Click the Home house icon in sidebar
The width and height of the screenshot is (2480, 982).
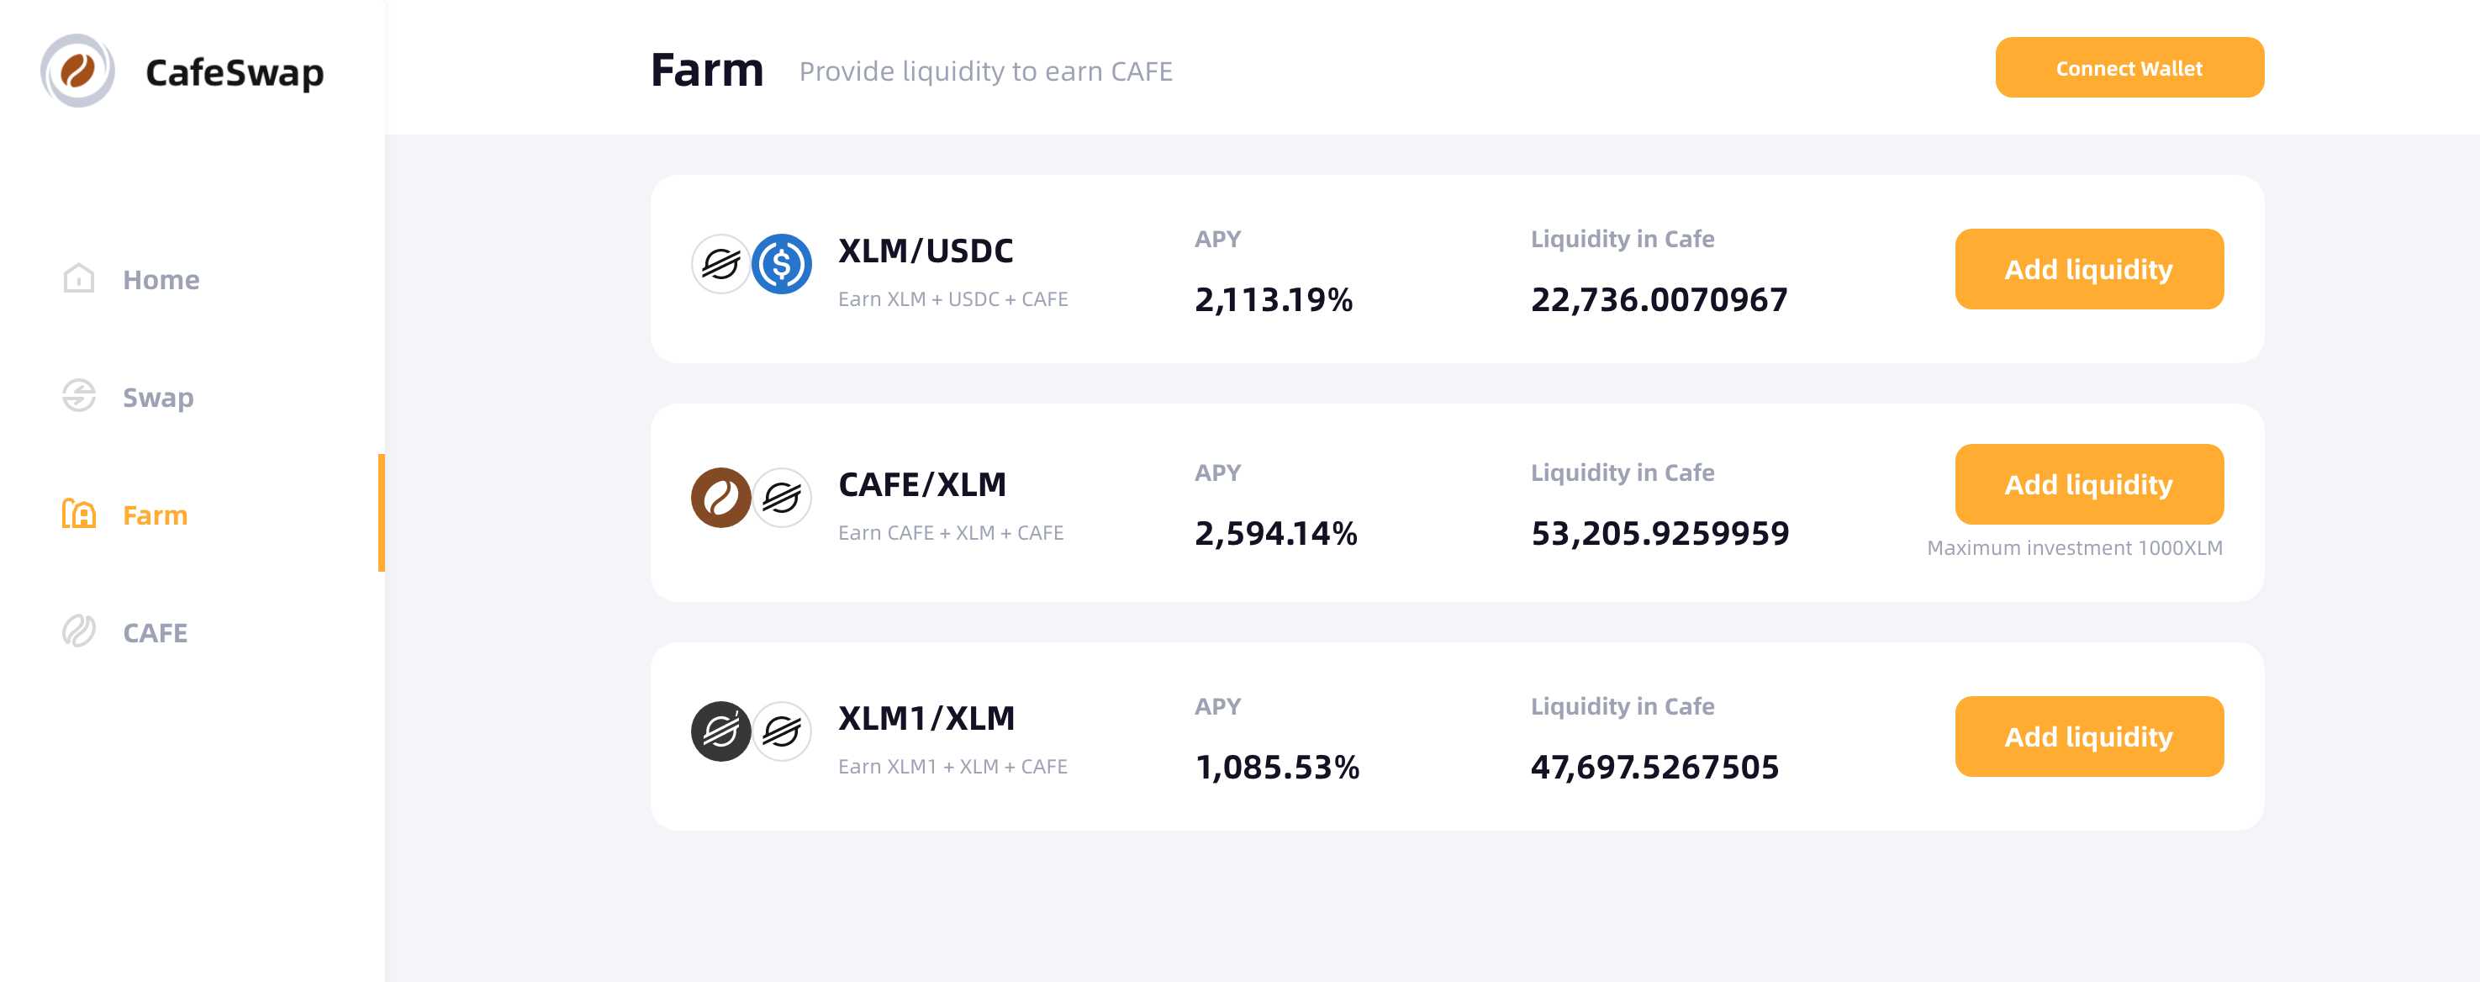click(79, 279)
